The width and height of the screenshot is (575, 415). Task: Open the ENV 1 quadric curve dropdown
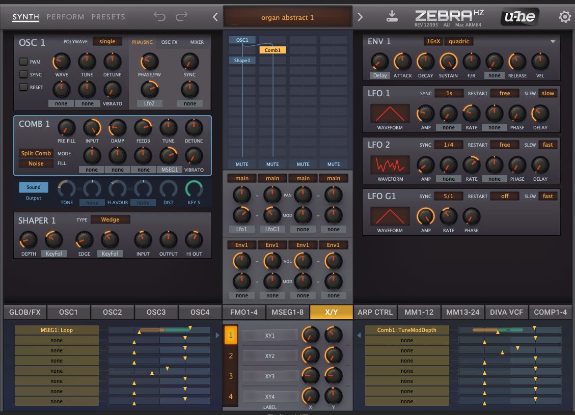tap(459, 41)
